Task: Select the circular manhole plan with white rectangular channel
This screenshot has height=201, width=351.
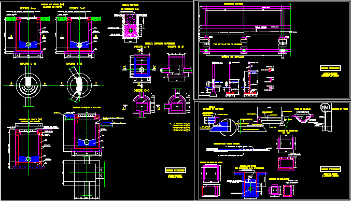Action: pos(29,85)
